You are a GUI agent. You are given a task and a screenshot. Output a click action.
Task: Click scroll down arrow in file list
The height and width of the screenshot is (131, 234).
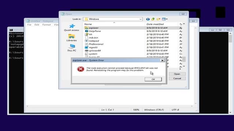184,66
